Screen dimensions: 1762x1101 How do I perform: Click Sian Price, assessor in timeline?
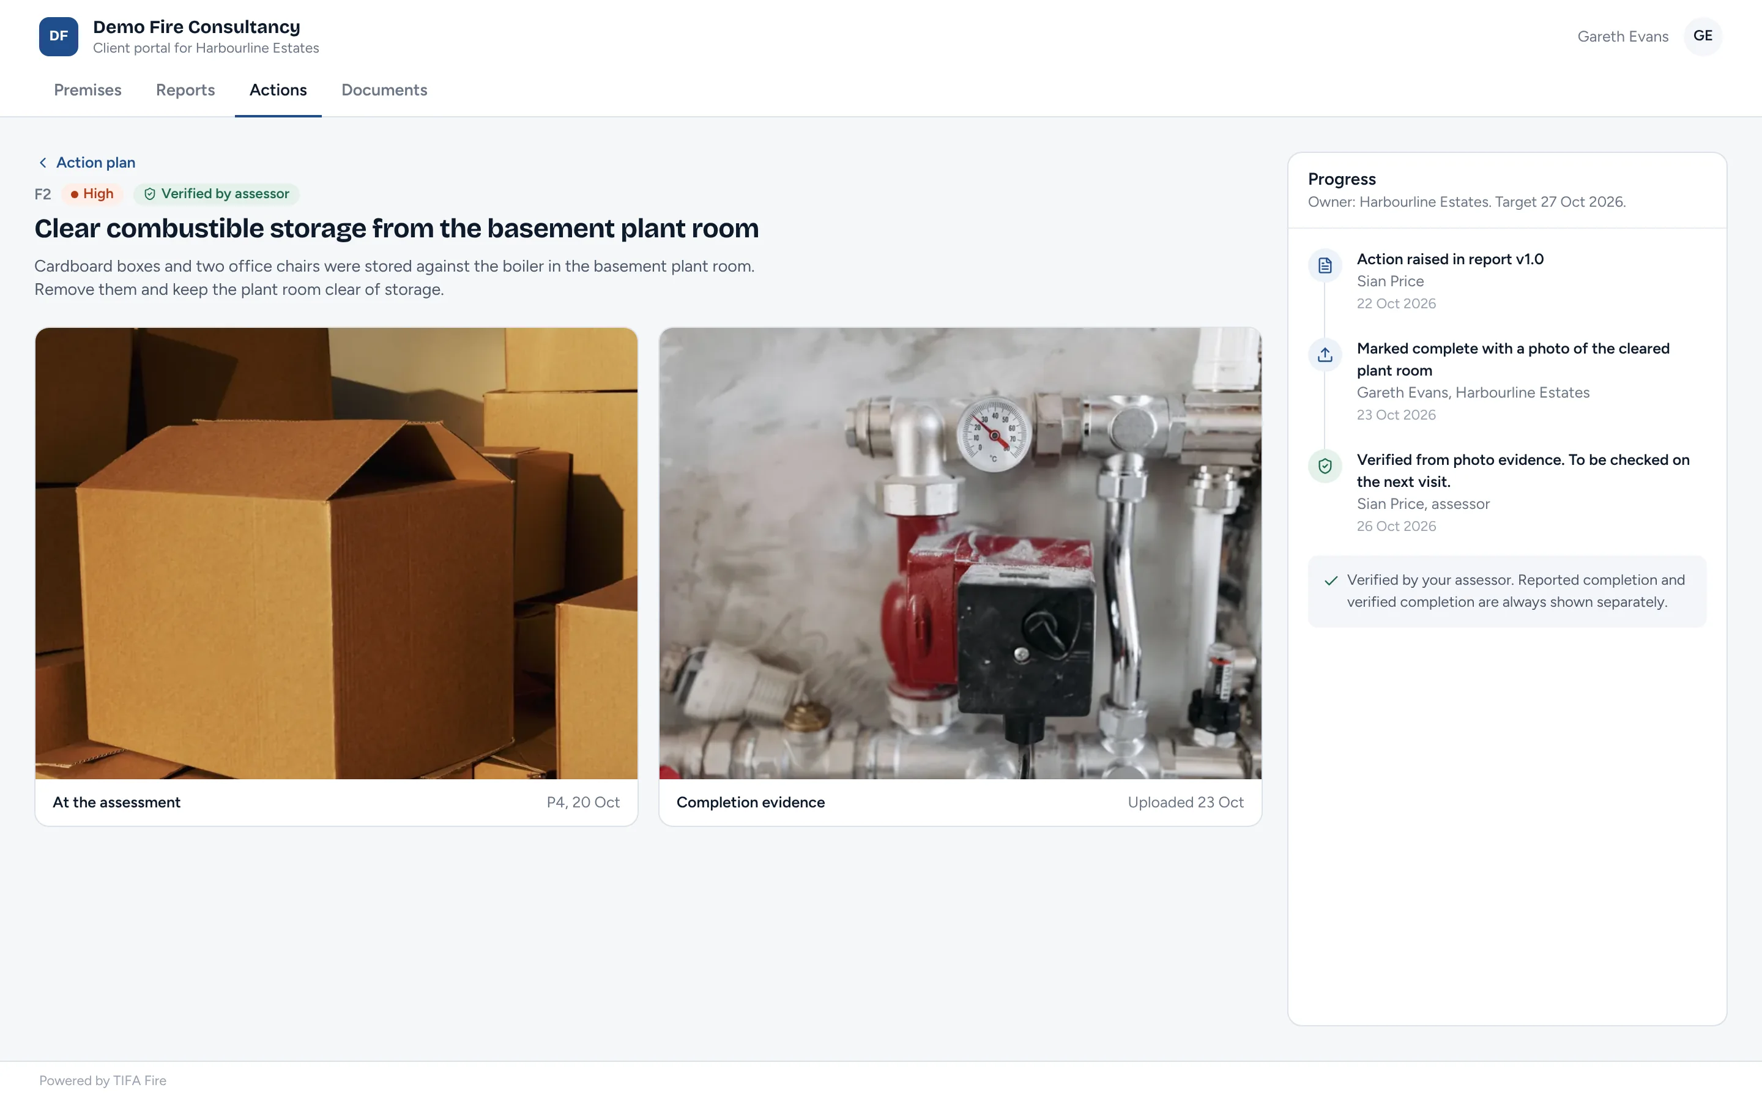[1422, 504]
